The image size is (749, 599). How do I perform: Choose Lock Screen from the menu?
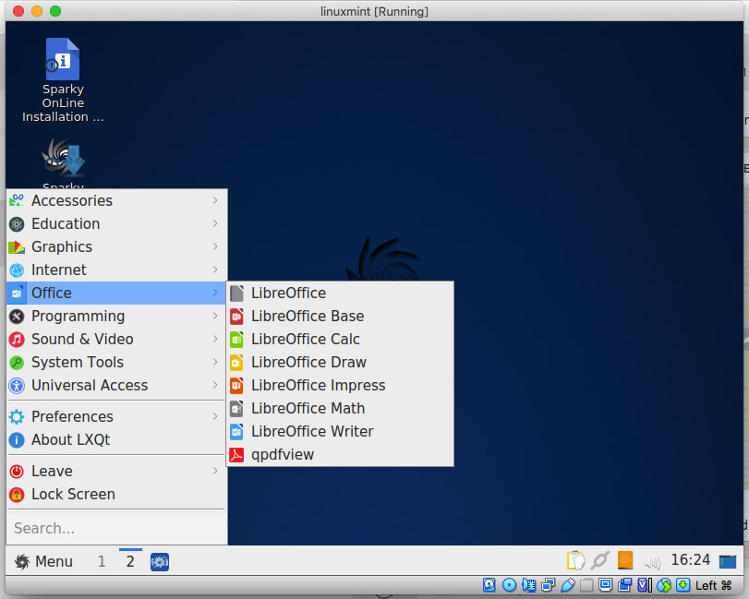tap(116, 494)
